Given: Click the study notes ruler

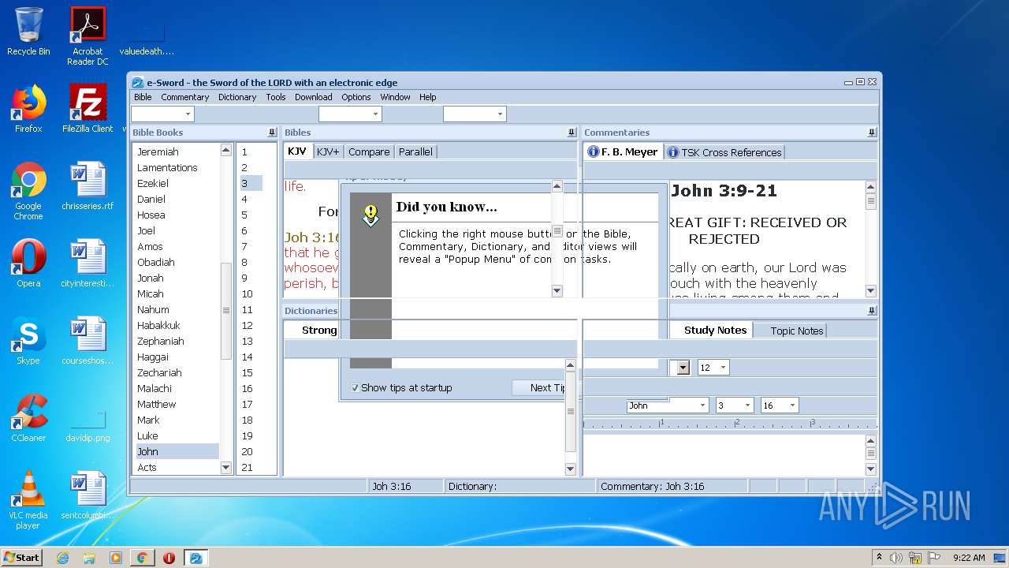Looking at the screenshot, I should (729, 424).
